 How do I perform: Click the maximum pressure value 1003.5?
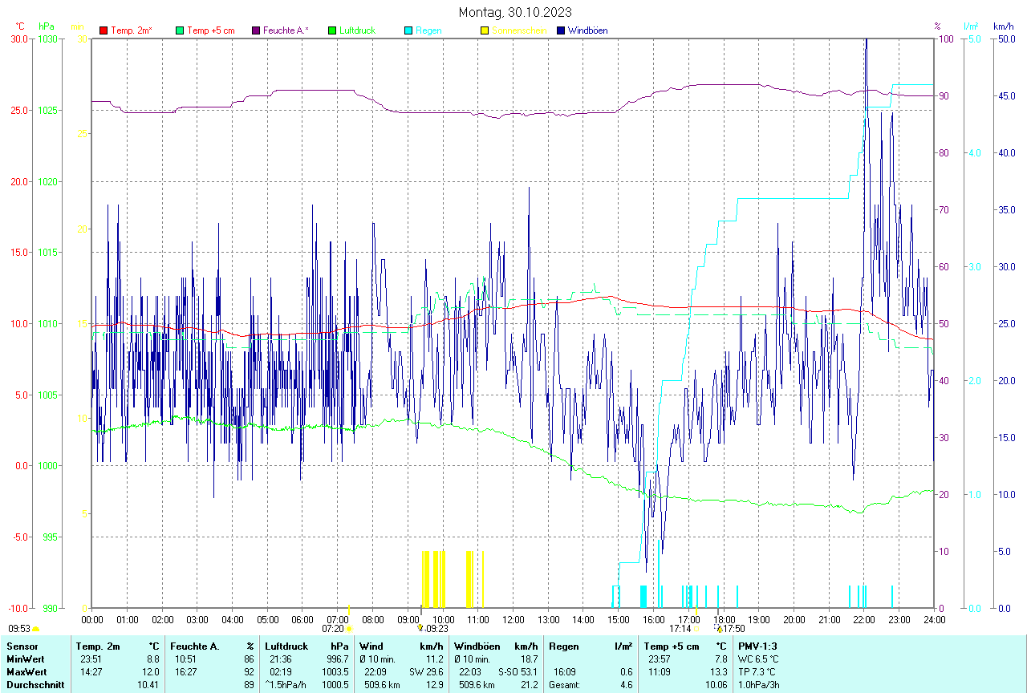[335, 671]
